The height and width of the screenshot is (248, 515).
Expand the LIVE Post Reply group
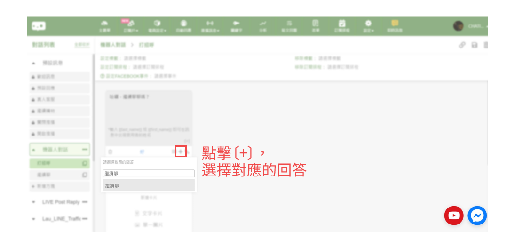[34, 202]
